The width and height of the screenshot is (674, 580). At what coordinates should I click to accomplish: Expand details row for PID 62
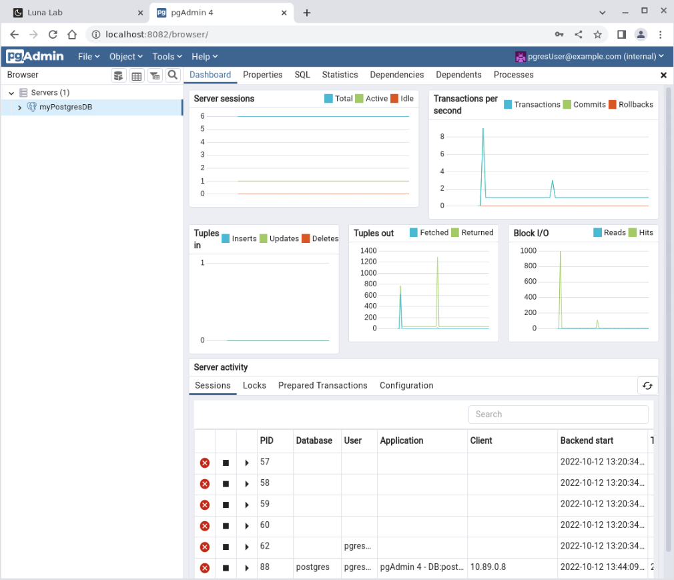pos(247,547)
